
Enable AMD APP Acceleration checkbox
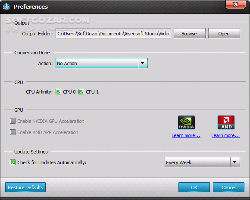[x=13, y=132]
